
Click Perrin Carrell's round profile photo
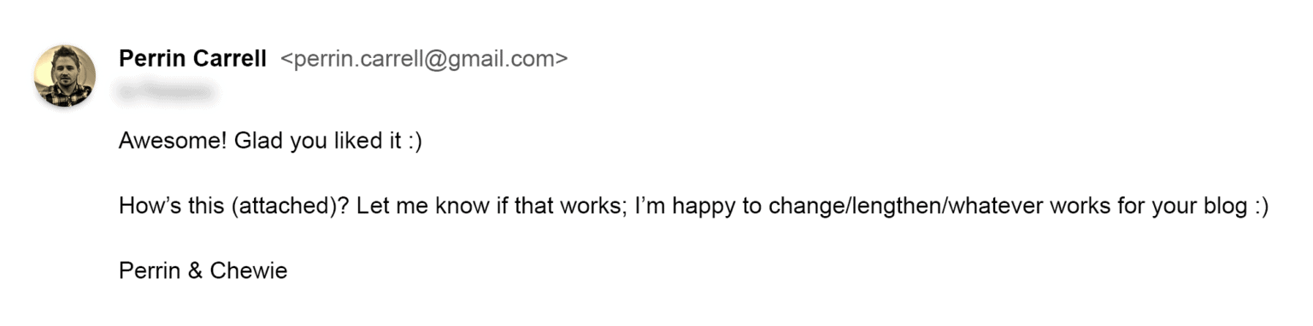tap(65, 76)
